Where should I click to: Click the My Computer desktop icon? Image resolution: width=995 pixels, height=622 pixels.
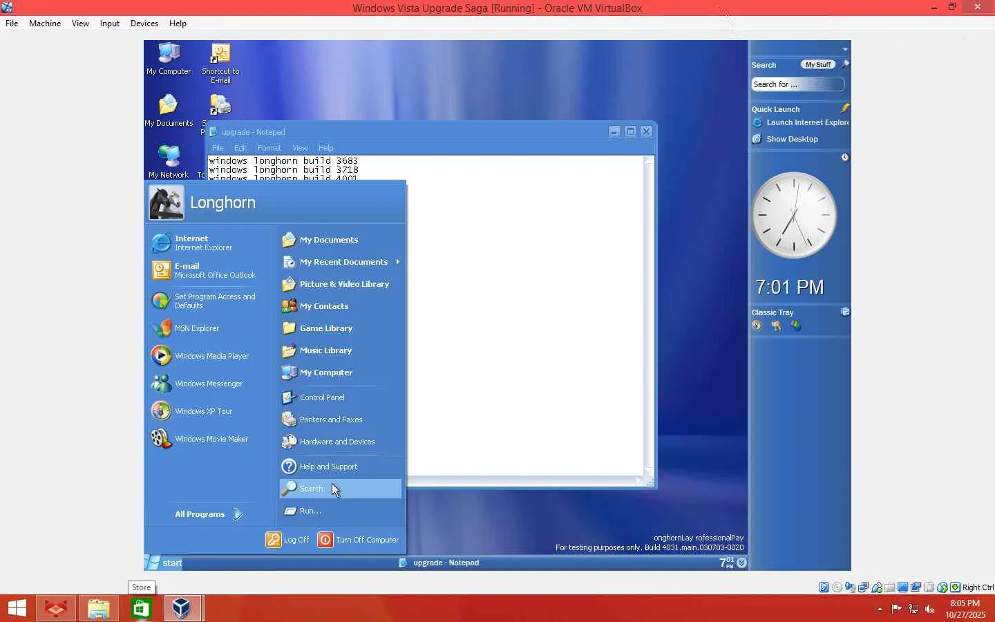click(x=169, y=59)
